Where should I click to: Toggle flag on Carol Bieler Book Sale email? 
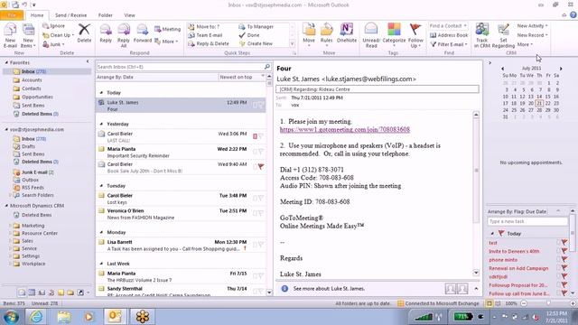[261, 166]
